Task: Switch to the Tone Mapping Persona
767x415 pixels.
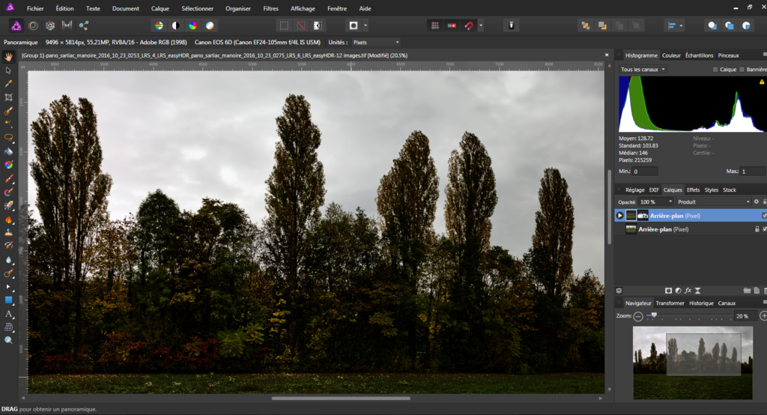Action: 67,25
